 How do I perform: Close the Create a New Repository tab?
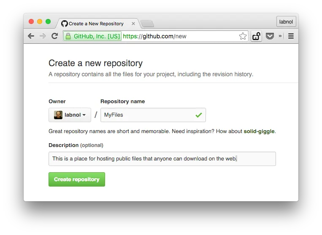pyautogui.click(x=133, y=24)
